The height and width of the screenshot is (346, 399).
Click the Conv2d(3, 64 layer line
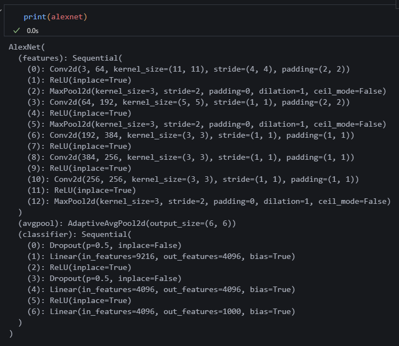(x=189, y=69)
